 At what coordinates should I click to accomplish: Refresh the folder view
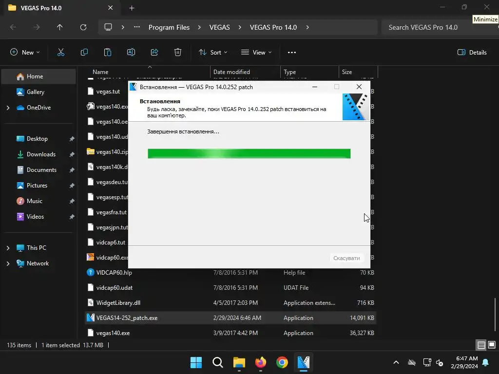83,27
